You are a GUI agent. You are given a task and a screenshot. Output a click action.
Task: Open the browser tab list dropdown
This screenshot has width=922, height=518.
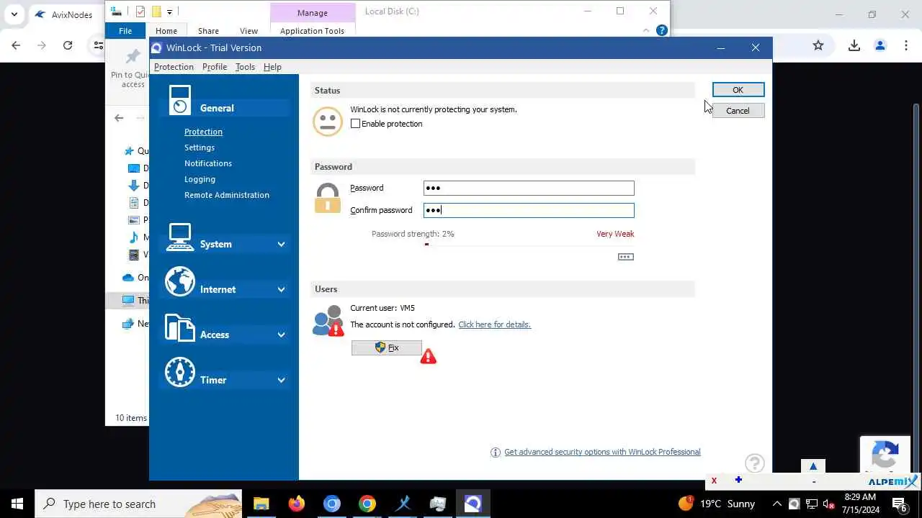coord(14,14)
